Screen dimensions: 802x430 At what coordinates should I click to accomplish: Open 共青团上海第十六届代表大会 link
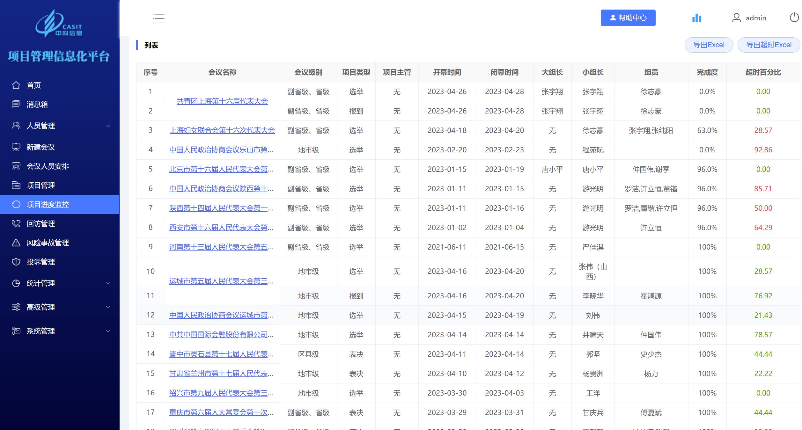tap(222, 101)
